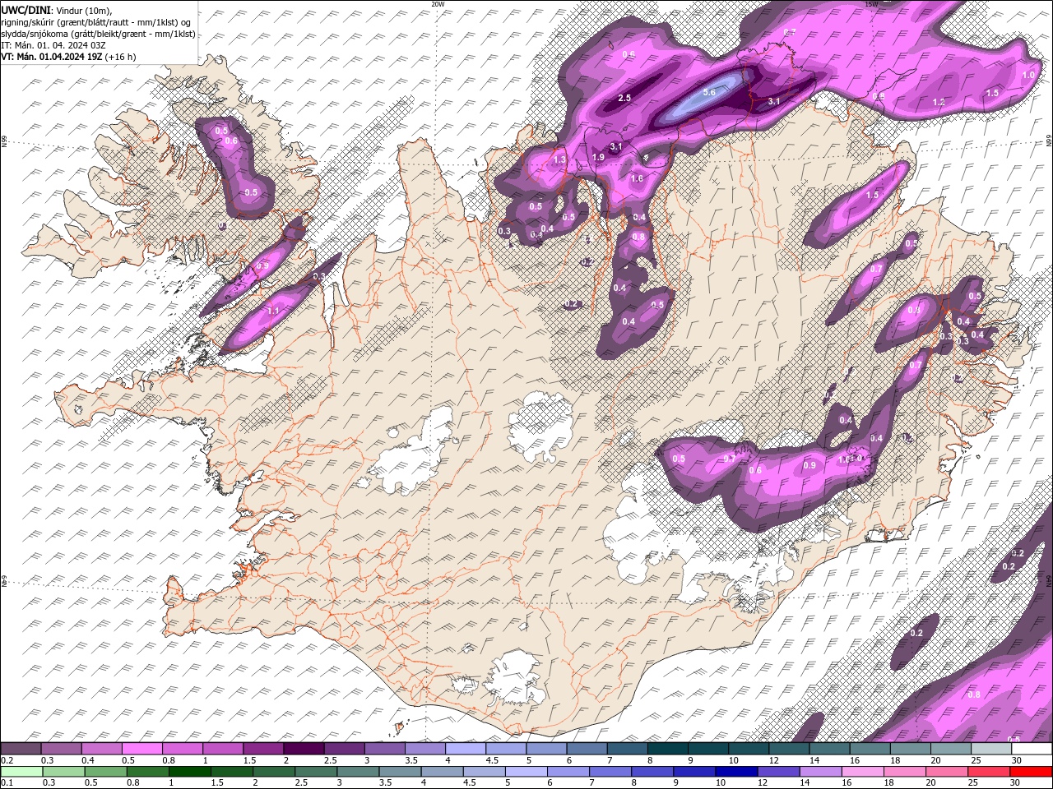The height and width of the screenshot is (789, 1053).
Task: Pick the dark teal 8 swatch in the snow scale
Action: click(x=666, y=749)
